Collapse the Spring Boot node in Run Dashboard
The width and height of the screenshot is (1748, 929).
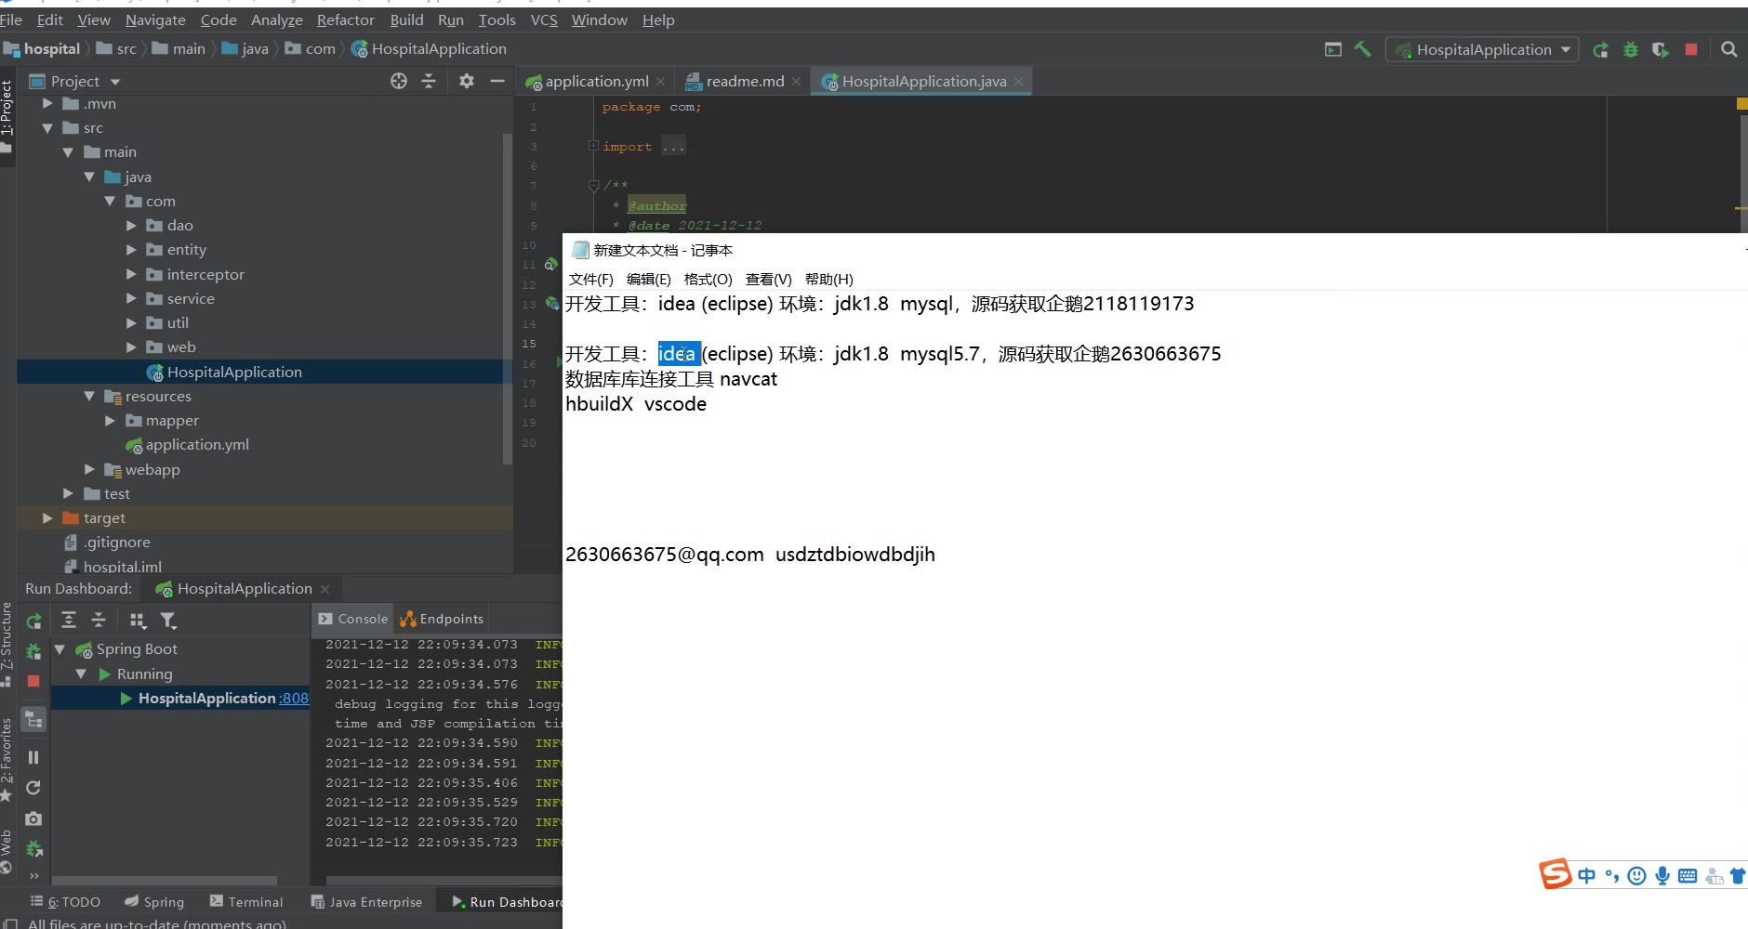pyautogui.click(x=60, y=649)
